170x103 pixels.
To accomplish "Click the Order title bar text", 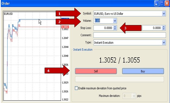I will click(5, 4).
